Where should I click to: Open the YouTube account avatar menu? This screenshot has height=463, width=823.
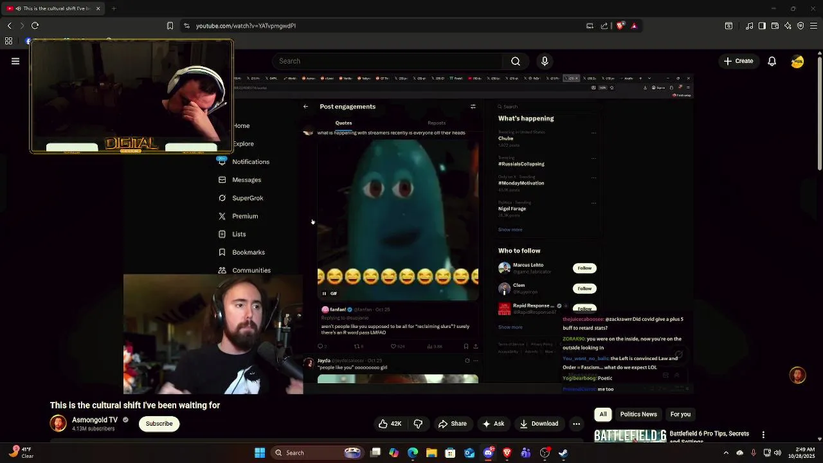(797, 61)
